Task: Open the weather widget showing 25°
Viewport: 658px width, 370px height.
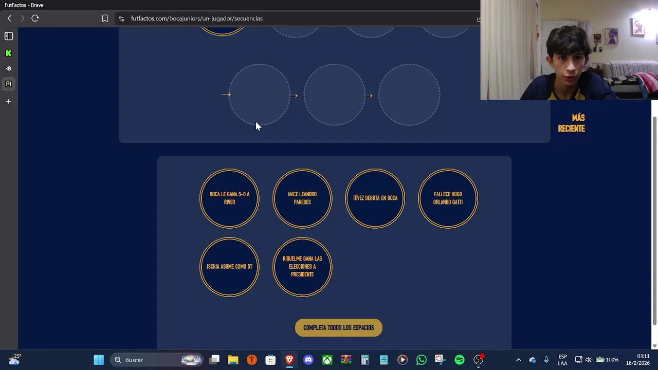Action: [14, 359]
